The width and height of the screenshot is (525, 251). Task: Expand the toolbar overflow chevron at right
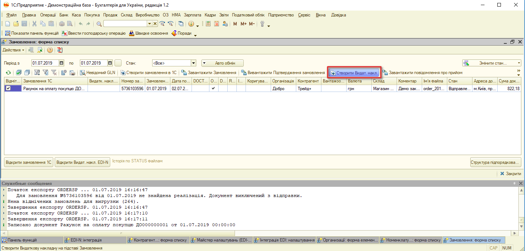pyautogui.click(x=518, y=71)
